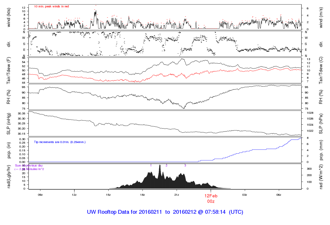The image size is (330, 225).
Task: Click the 'SLP (inHg)' axis title
Action: (9, 124)
